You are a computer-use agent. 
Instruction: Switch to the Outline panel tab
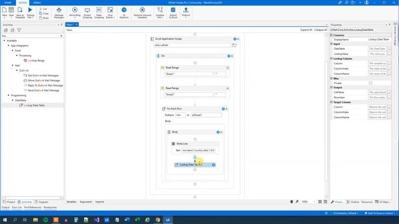(x=353, y=202)
